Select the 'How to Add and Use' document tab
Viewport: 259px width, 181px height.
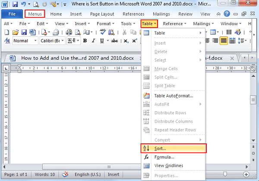[x=77, y=58]
